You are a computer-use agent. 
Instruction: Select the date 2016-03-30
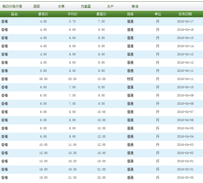[x=185, y=178]
